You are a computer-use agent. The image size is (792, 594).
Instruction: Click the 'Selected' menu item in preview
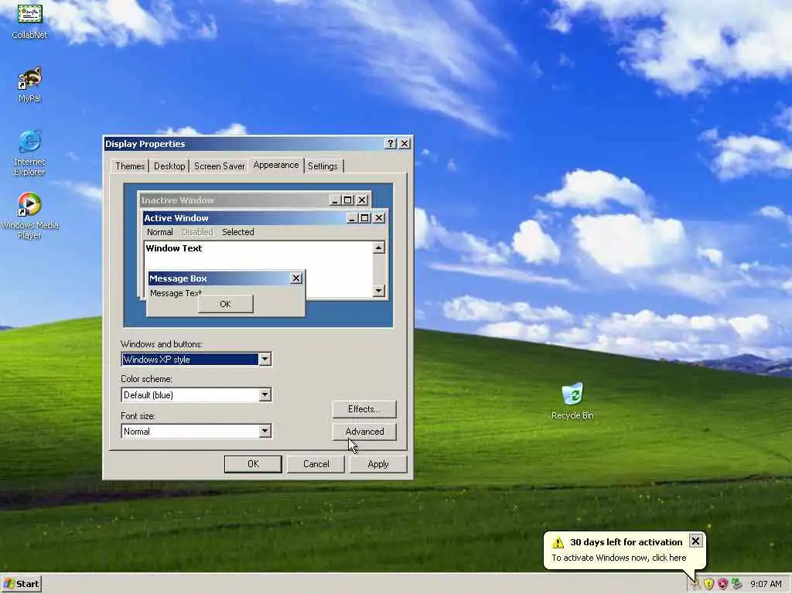point(238,232)
